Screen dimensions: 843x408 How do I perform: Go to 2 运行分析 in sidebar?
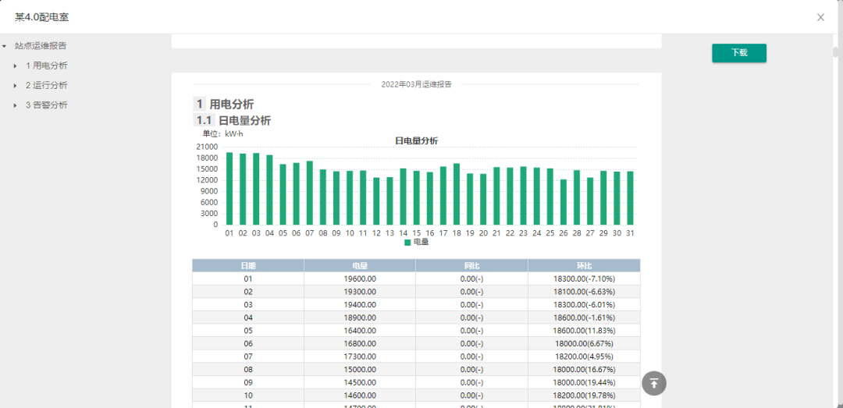[46, 85]
